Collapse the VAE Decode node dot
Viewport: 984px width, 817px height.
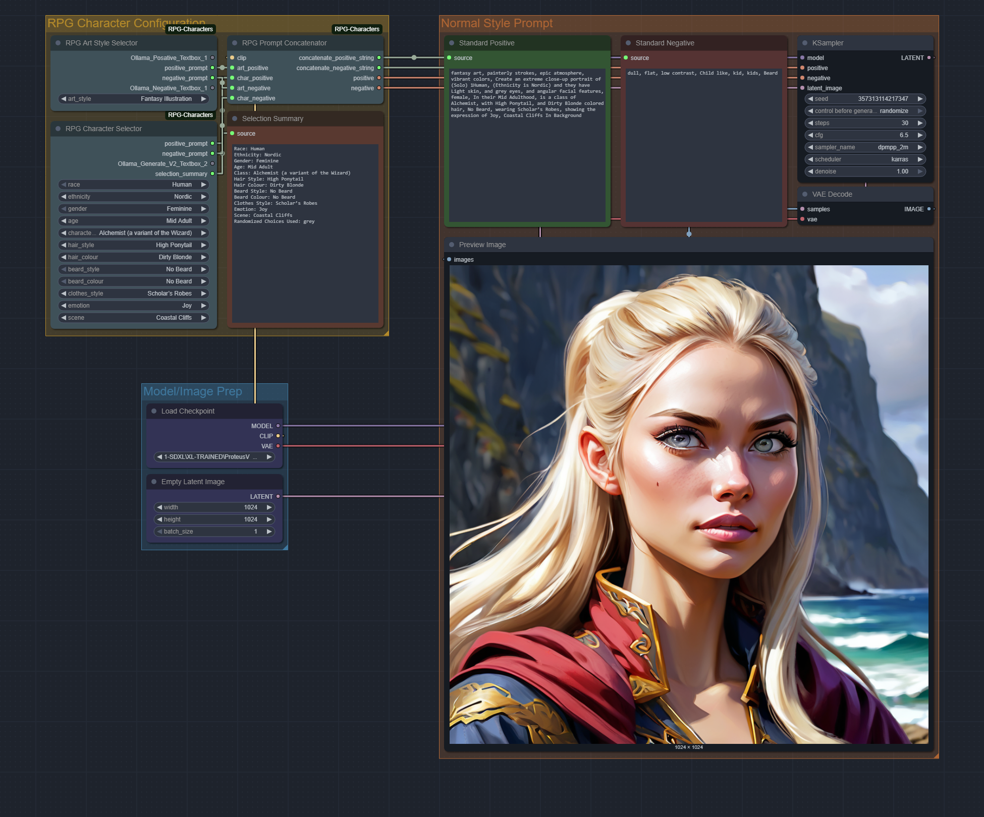(805, 194)
